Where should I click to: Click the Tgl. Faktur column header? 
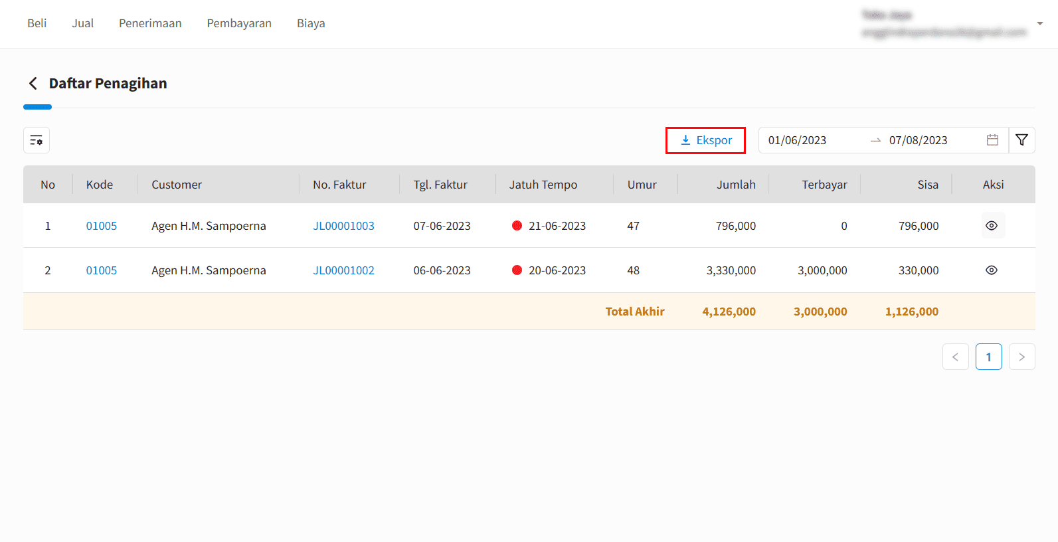coord(440,185)
